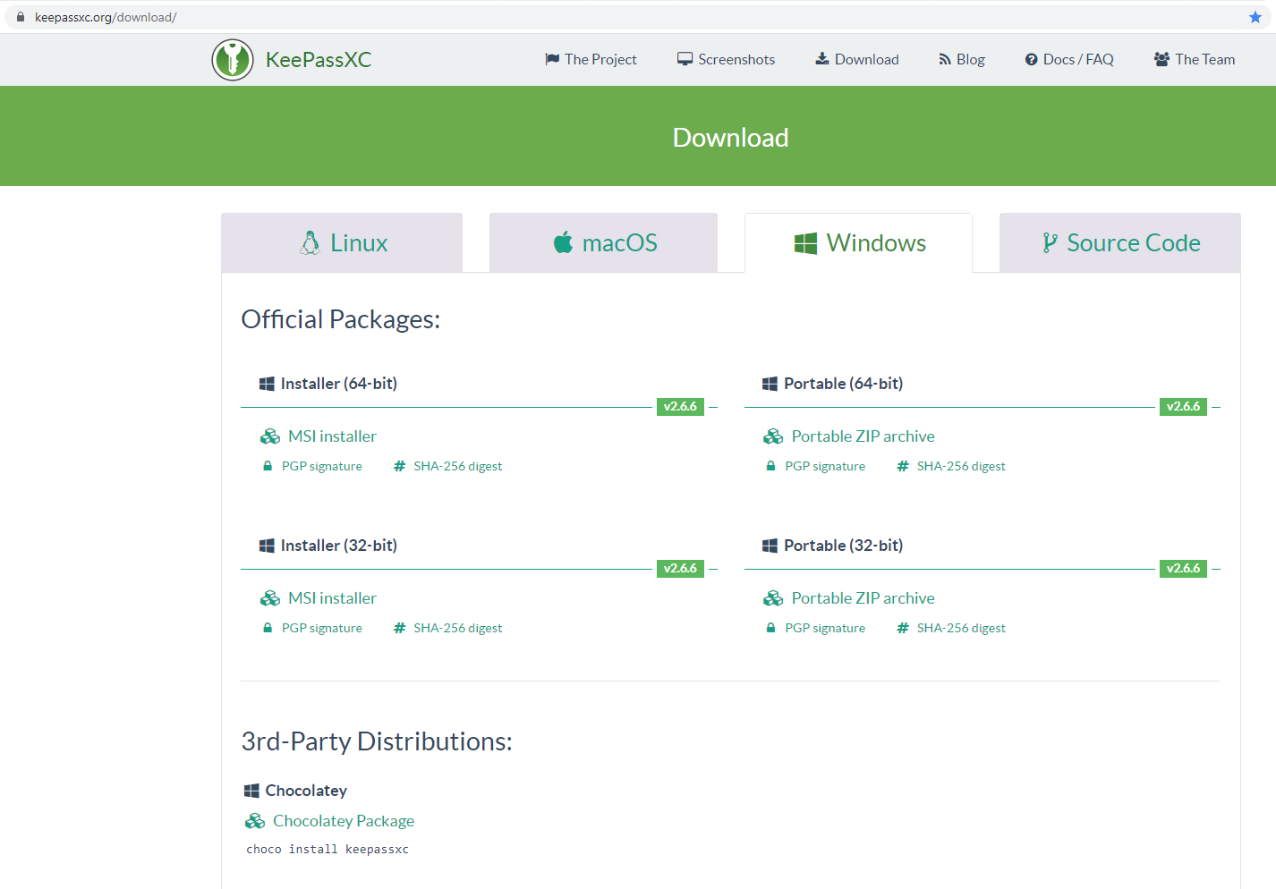1276x889 pixels.
Task: Open The Team navigation item
Action: pos(1195,59)
